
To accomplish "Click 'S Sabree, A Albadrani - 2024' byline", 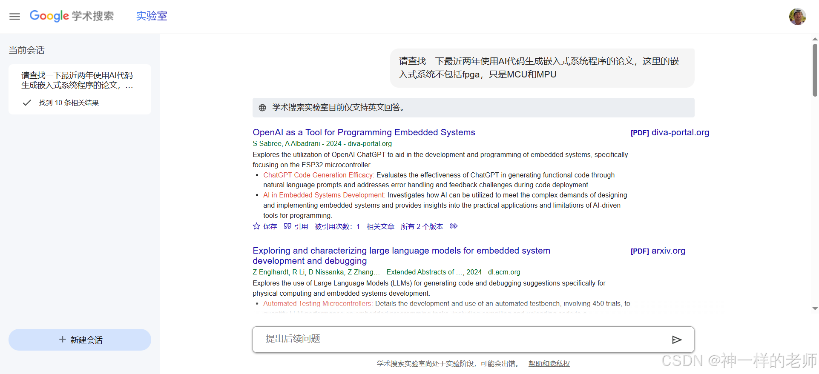I will (x=297, y=144).
